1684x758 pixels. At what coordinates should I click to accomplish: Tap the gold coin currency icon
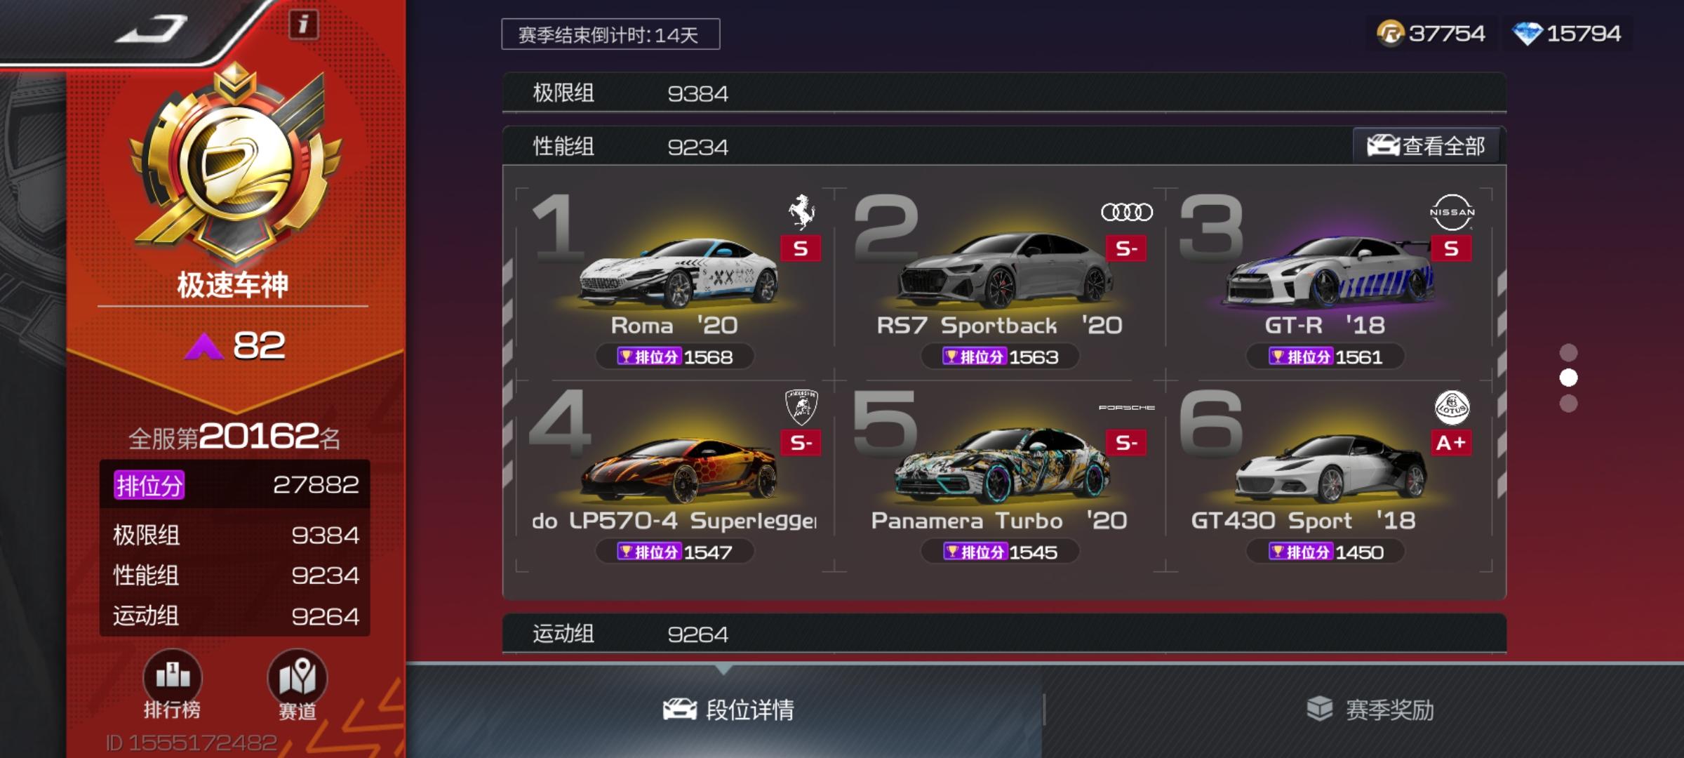pos(1389,33)
